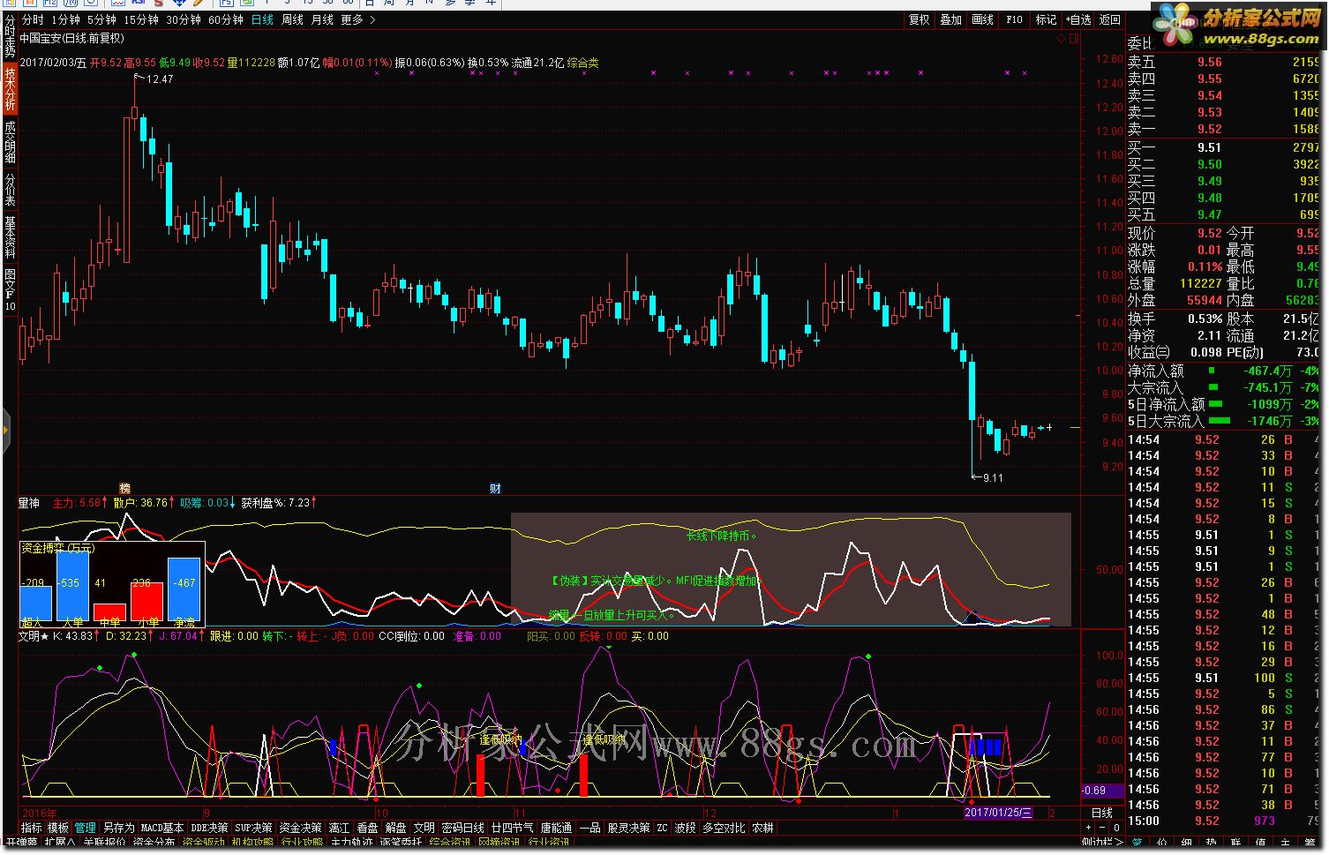Click the 榜 marker on the chart baseline
Screen dimensions: 1329x855
(124, 488)
